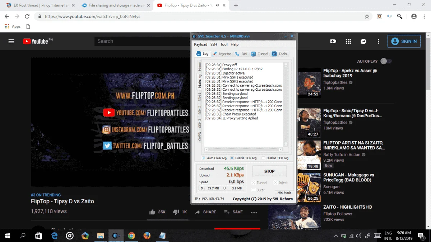Switch to the Tunnel tab
Image resolution: width=431 pixels, height=242 pixels.
click(260, 54)
